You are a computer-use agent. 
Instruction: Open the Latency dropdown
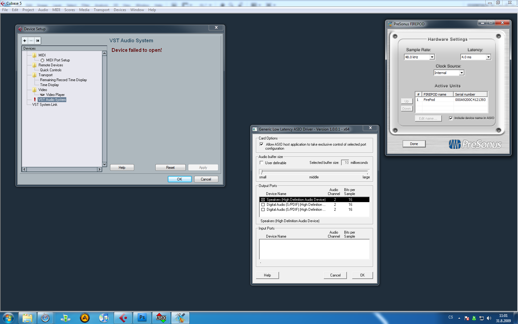[488, 57]
